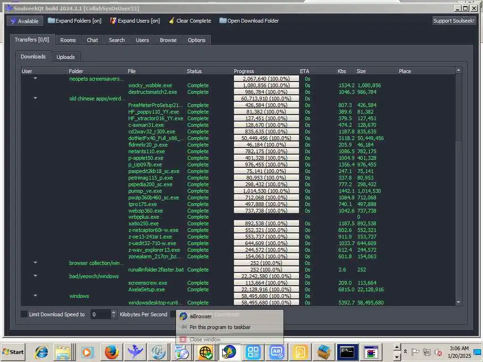Click the Qt taskbar icon

(158, 352)
